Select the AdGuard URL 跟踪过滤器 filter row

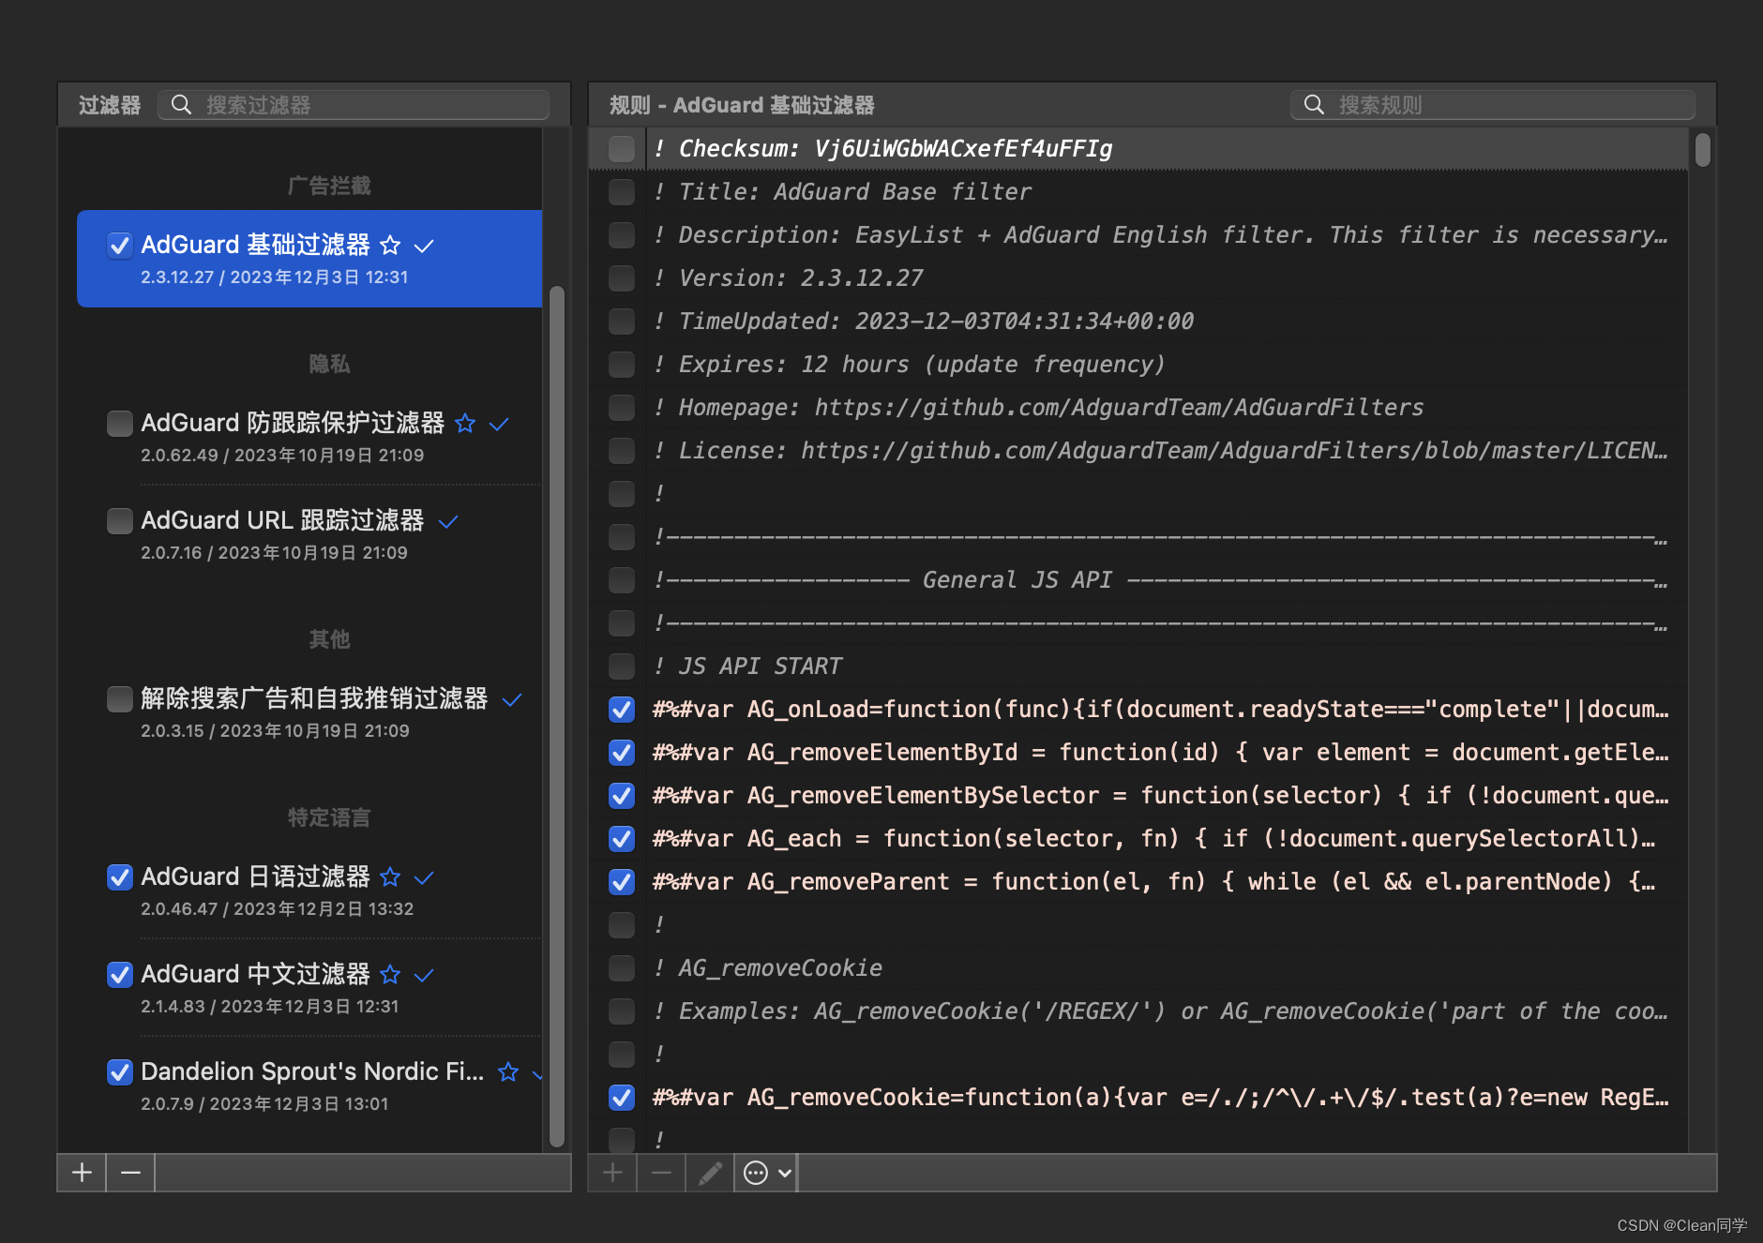tap(309, 534)
